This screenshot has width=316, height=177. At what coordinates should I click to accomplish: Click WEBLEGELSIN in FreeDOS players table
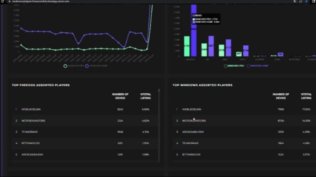31,110
